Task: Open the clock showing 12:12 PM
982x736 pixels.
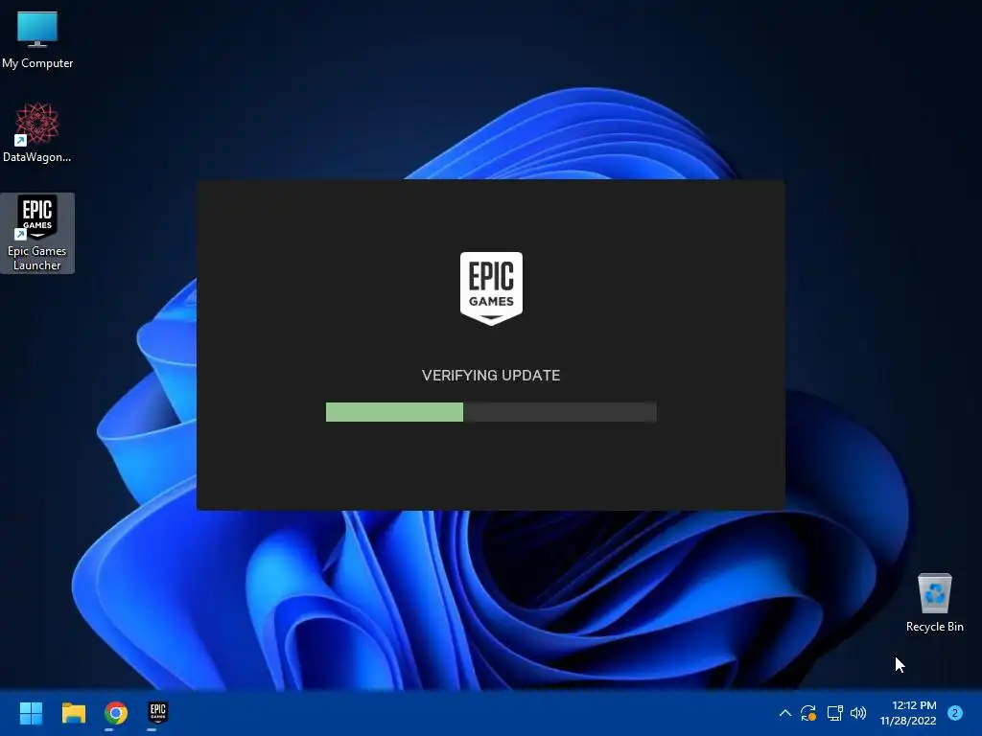Action: click(x=914, y=705)
